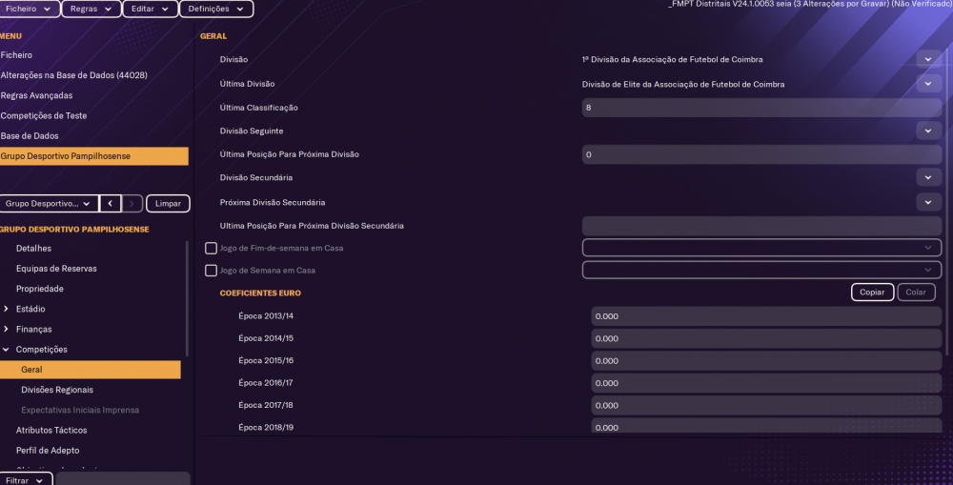The height and width of the screenshot is (485, 953).
Task: Click the Época 2016/17 coefficient field
Action: [x=766, y=383]
